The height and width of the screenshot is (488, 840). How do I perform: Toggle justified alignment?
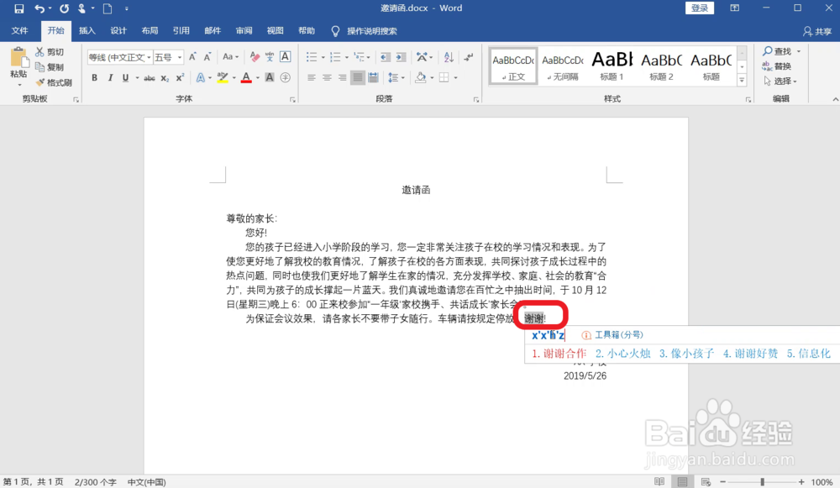pyautogui.click(x=357, y=77)
